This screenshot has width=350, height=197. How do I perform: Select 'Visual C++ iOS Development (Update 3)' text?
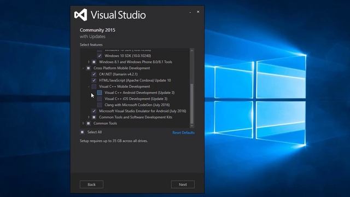tap(136, 99)
